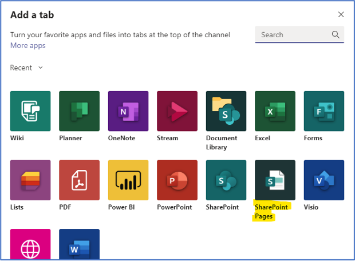
Task: Select the Wiki app icon
Action: pyautogui.click(x=30, y=111)
